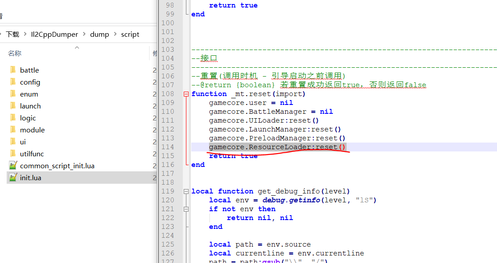Viewport: 497px width, 263px height.
Task: Select the config folder icon
Action: 12,82
